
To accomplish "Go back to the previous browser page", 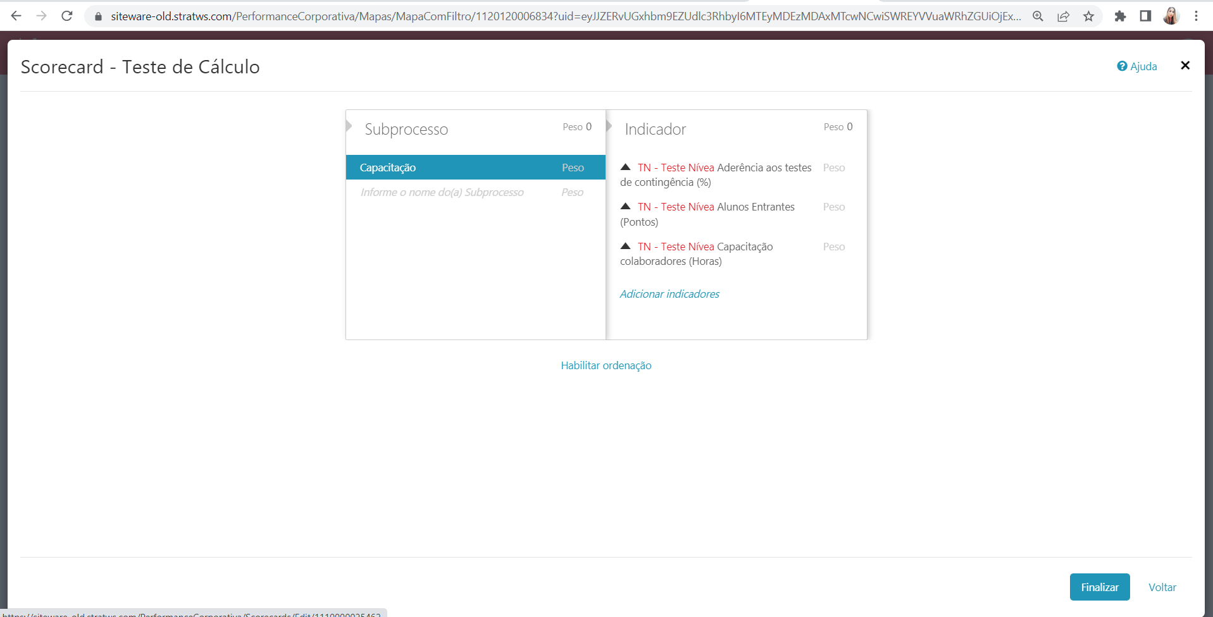I will pos(16,16).
